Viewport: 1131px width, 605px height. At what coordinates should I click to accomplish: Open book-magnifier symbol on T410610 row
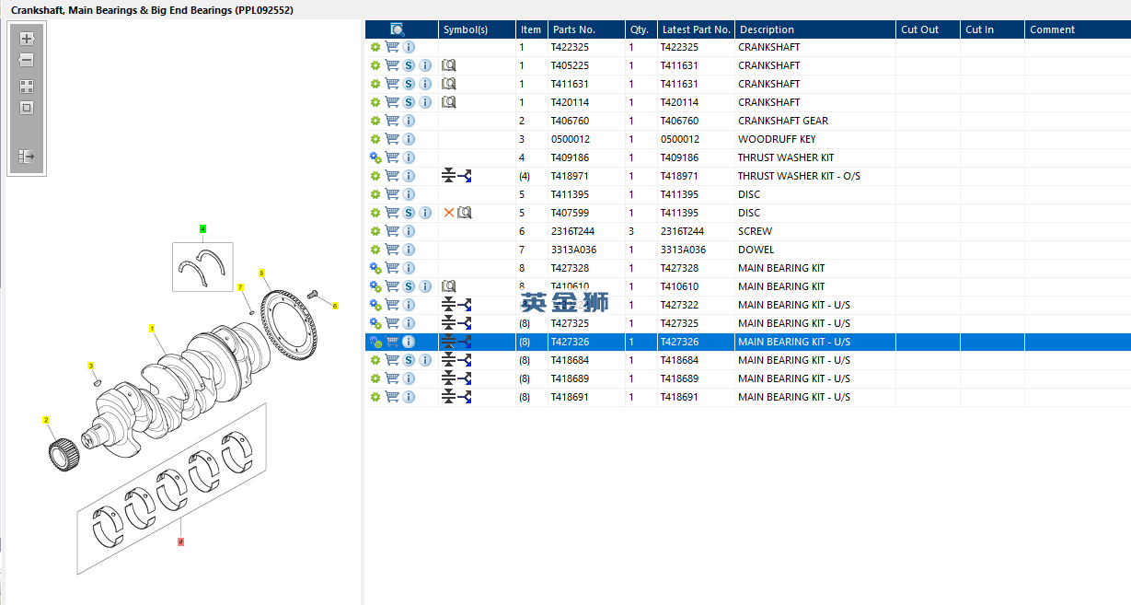[x=449, y=286]
